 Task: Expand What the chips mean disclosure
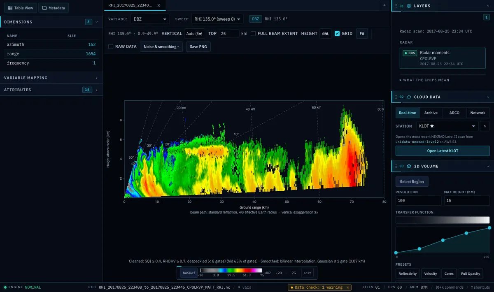(x=424, y=80)
